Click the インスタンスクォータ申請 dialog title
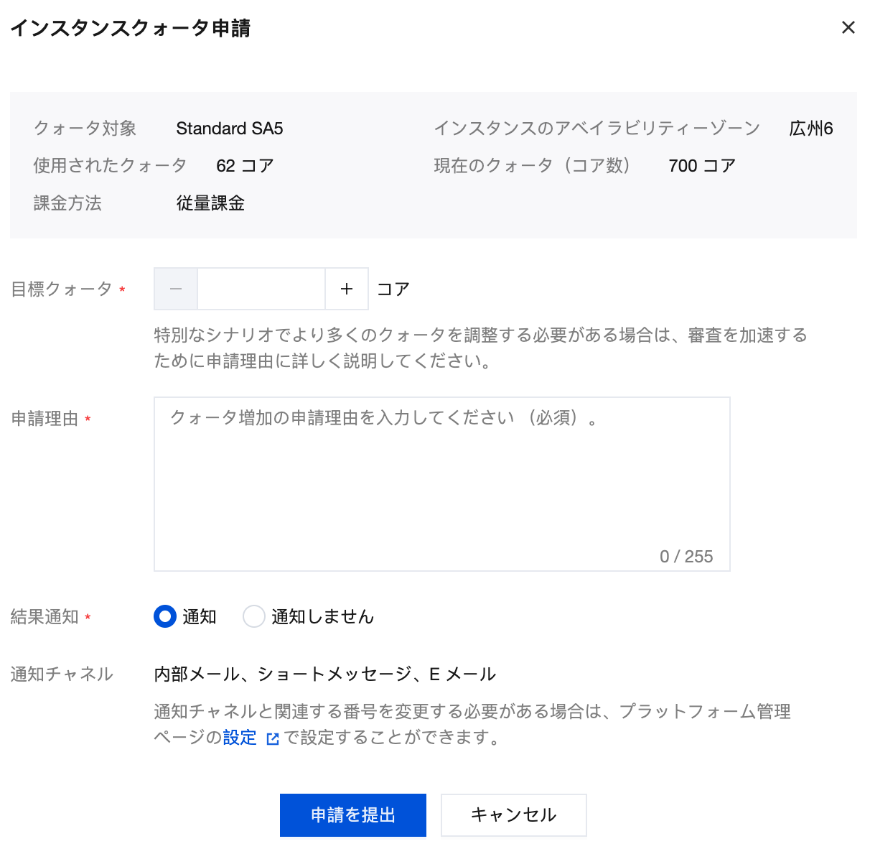Viewport: 870px width, 849px height. (x=130, y=28)
